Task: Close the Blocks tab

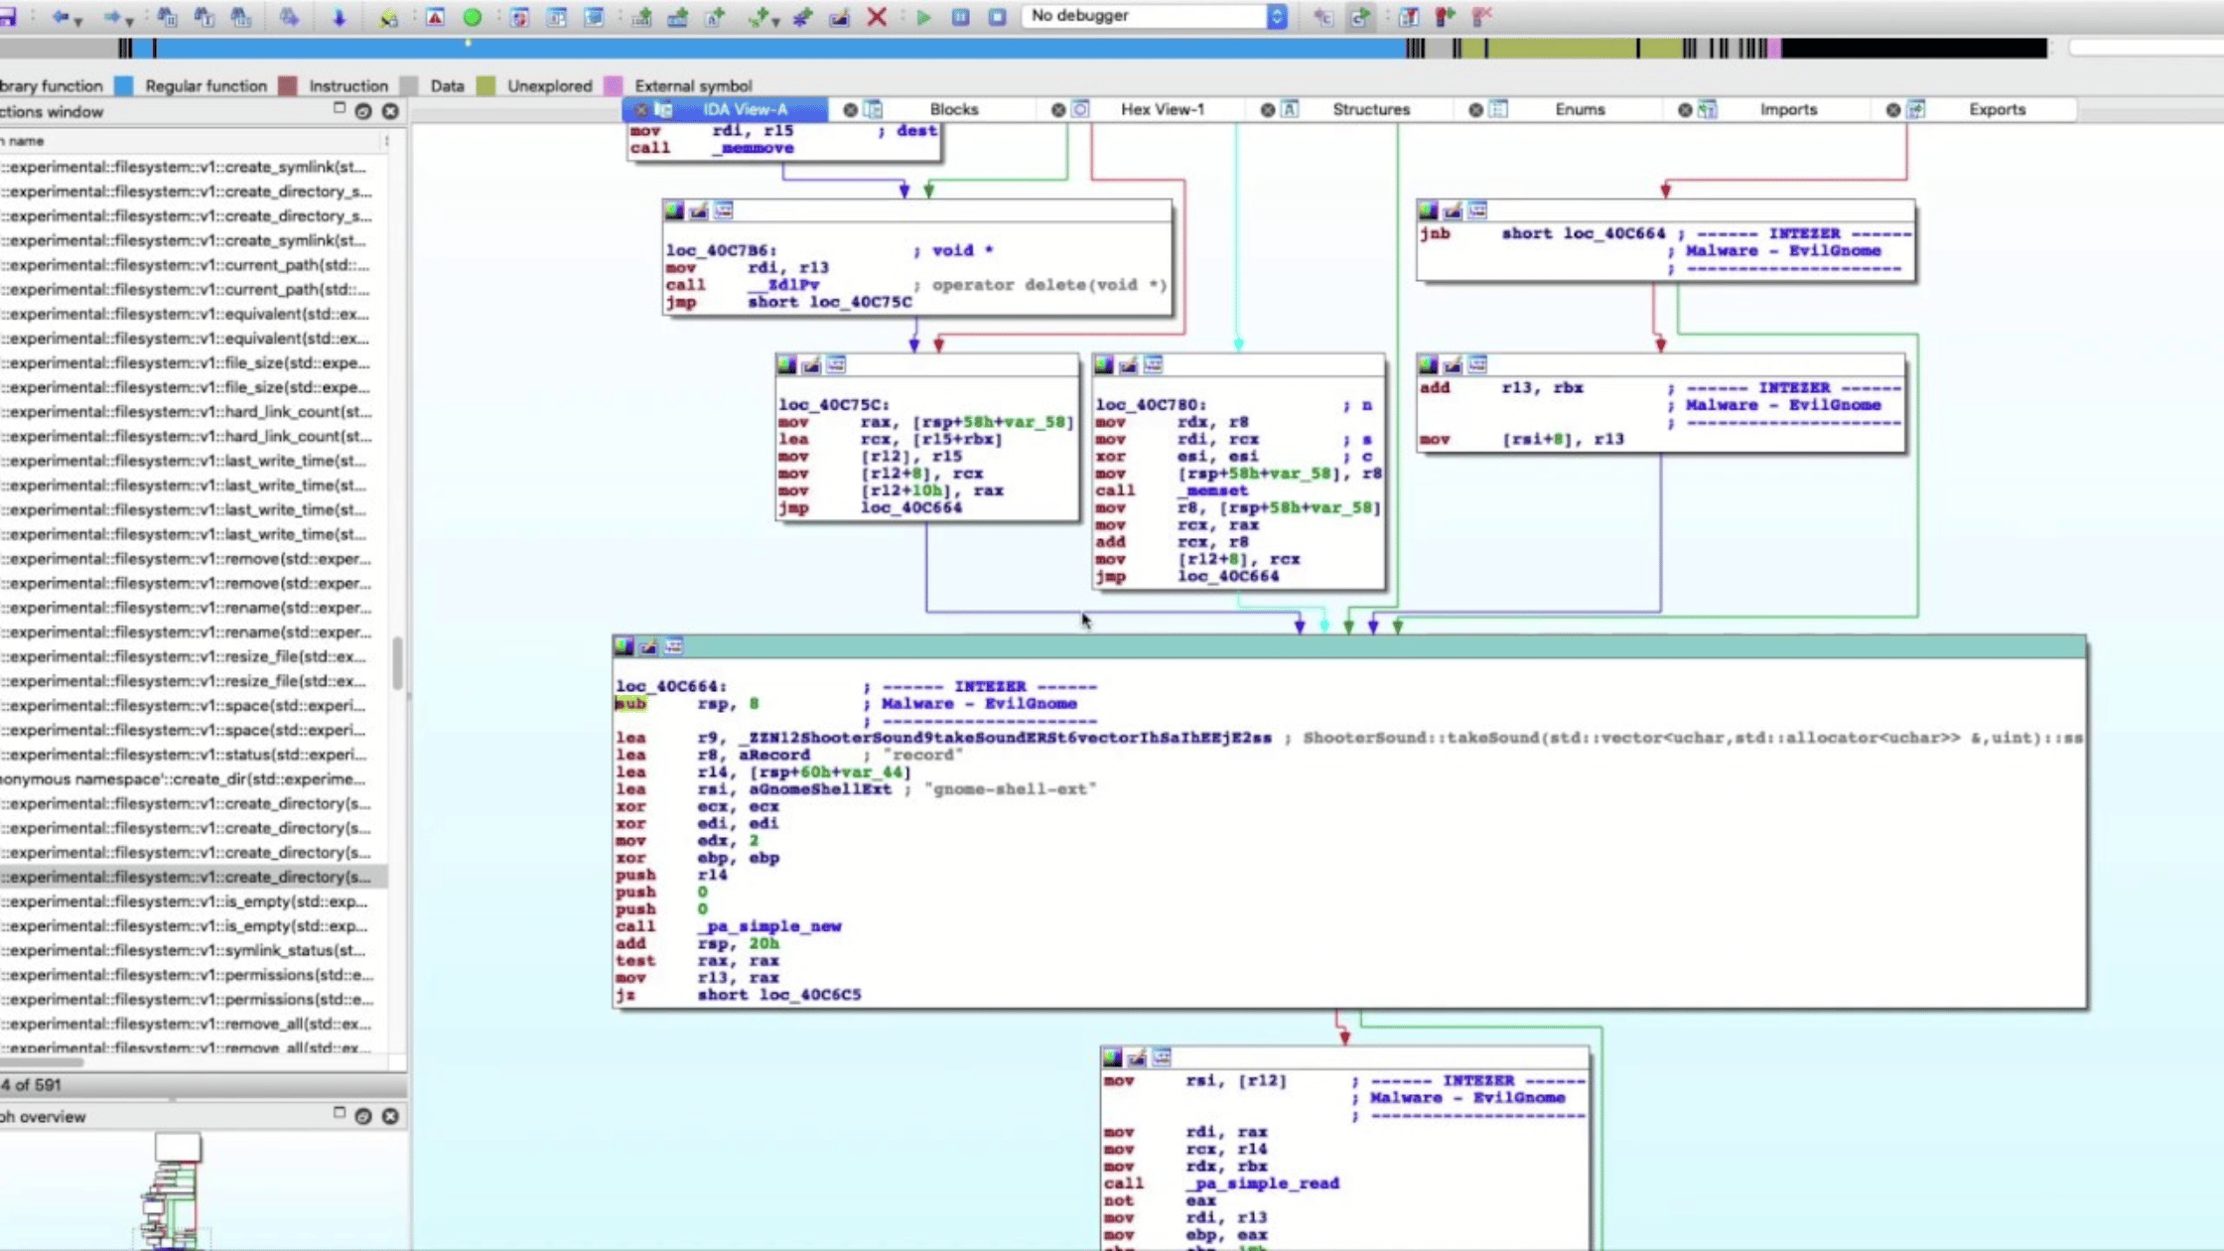Action: tap(850, 110)
